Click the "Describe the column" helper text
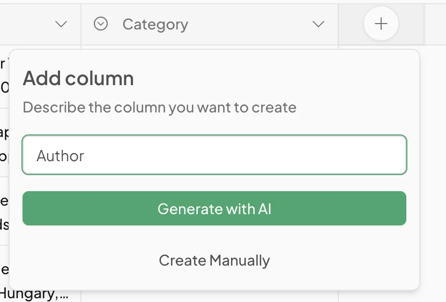The height and width of the screenshot is (302, 446). 159,107
